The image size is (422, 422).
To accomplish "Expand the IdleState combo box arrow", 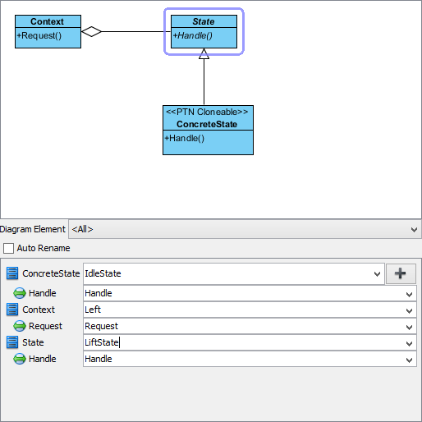I will 377,274.
